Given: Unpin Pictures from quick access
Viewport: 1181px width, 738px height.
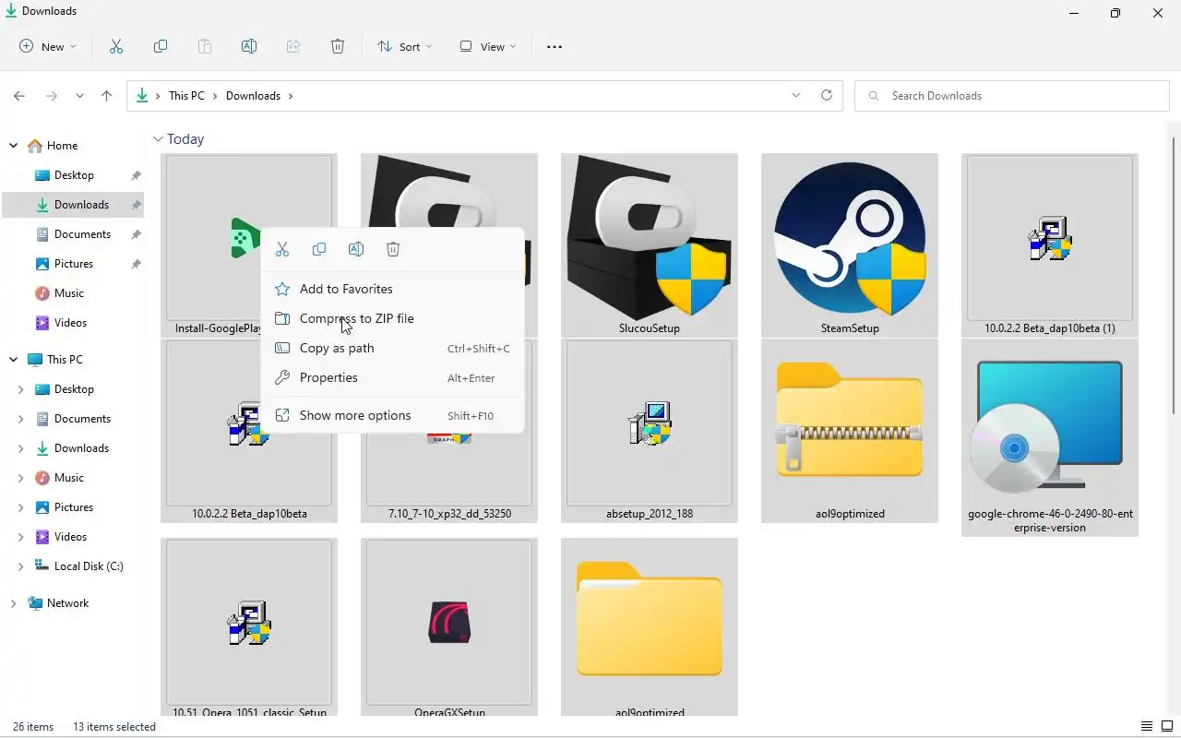Looking at the screenshot, I should 137,264.
